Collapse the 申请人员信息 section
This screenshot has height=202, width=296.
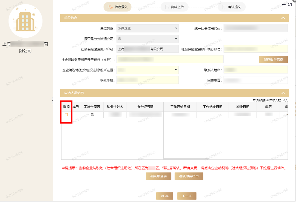pos(283,93)
